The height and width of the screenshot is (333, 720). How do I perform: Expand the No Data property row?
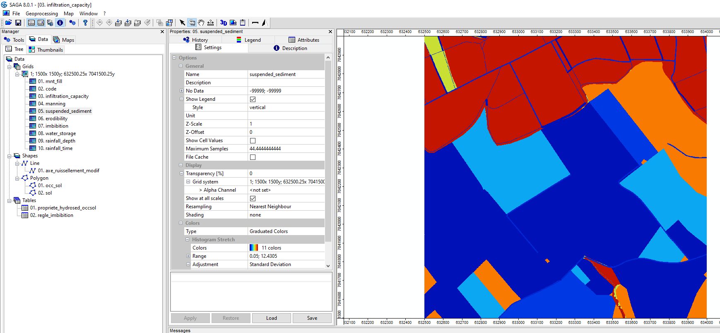coord(181,91)
